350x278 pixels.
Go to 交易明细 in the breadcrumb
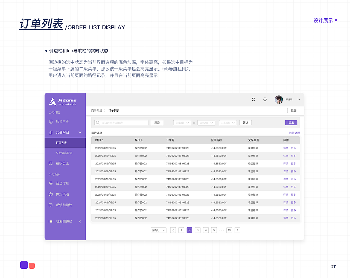(97, 111)
